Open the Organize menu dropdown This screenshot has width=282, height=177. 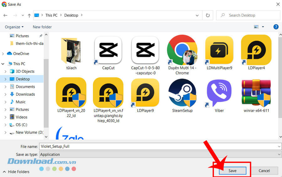click(x=14, y=27)
